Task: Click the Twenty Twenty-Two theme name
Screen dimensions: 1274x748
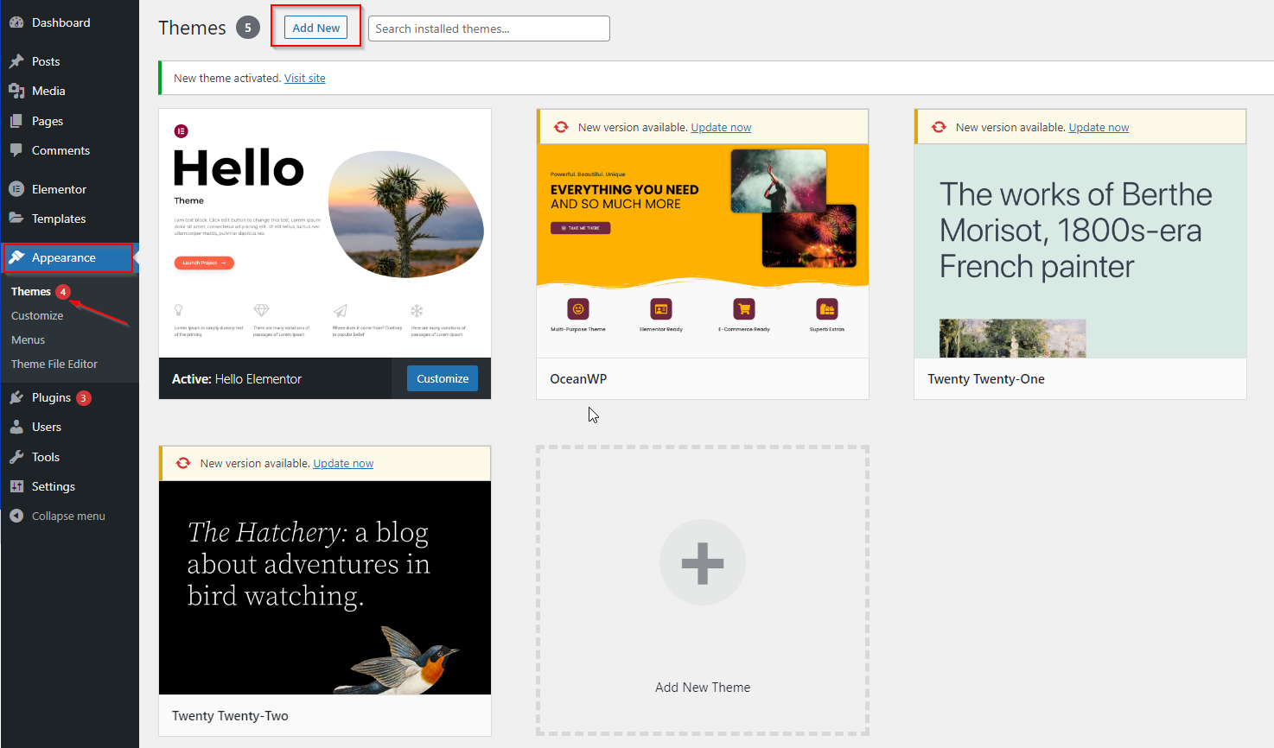Action: [x=230, y=716]
